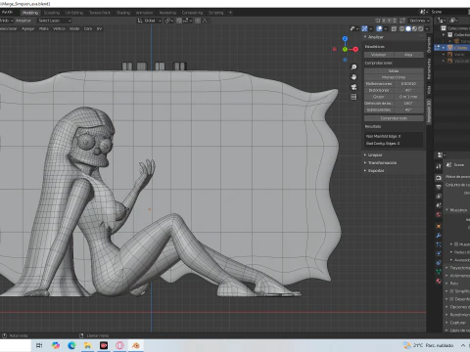Collapse the Analizar panel
Image resolution: width=470 pixels, height=352 pixels.
pos(374,37)
